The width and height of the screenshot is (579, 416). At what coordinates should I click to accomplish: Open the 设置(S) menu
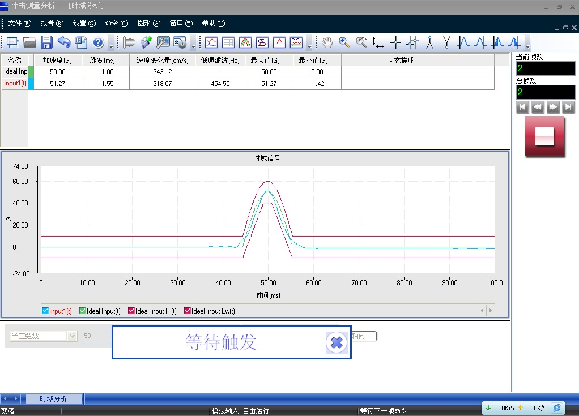click(x=84, y=23)
